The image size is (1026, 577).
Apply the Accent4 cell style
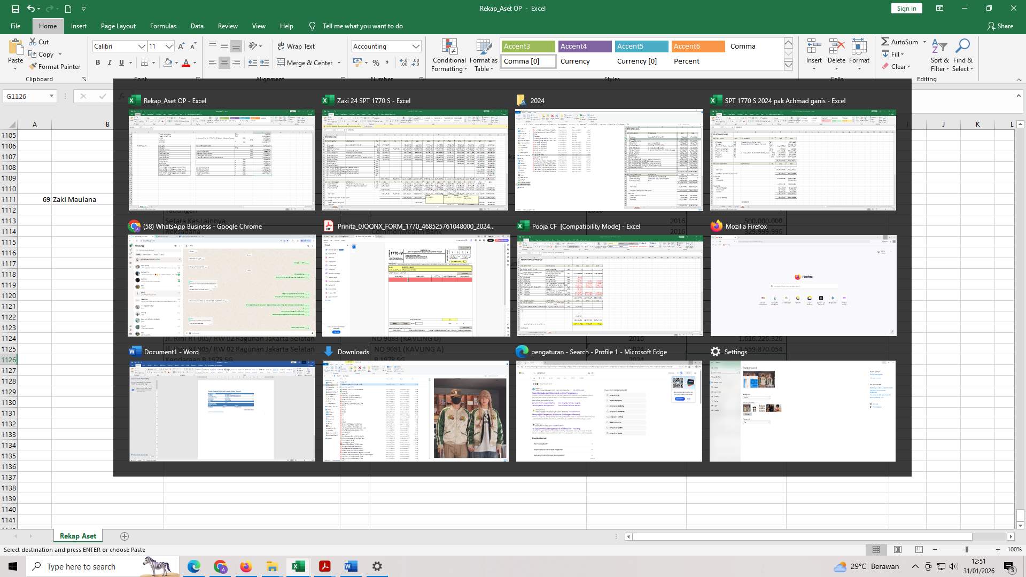(585, 46)
